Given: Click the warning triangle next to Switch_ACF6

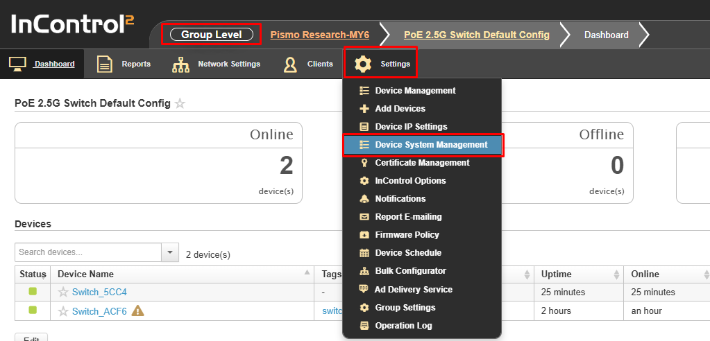Looking at the screenshot, I should coord(137,311).
